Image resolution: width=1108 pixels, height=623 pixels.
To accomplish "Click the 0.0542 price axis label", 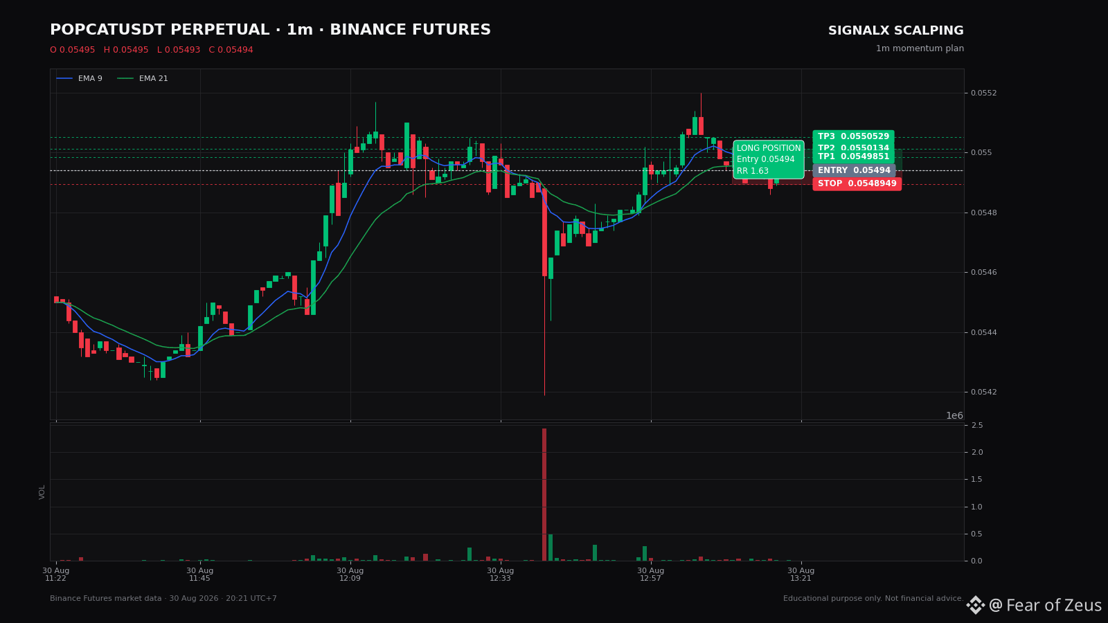I will click(983, 392).
